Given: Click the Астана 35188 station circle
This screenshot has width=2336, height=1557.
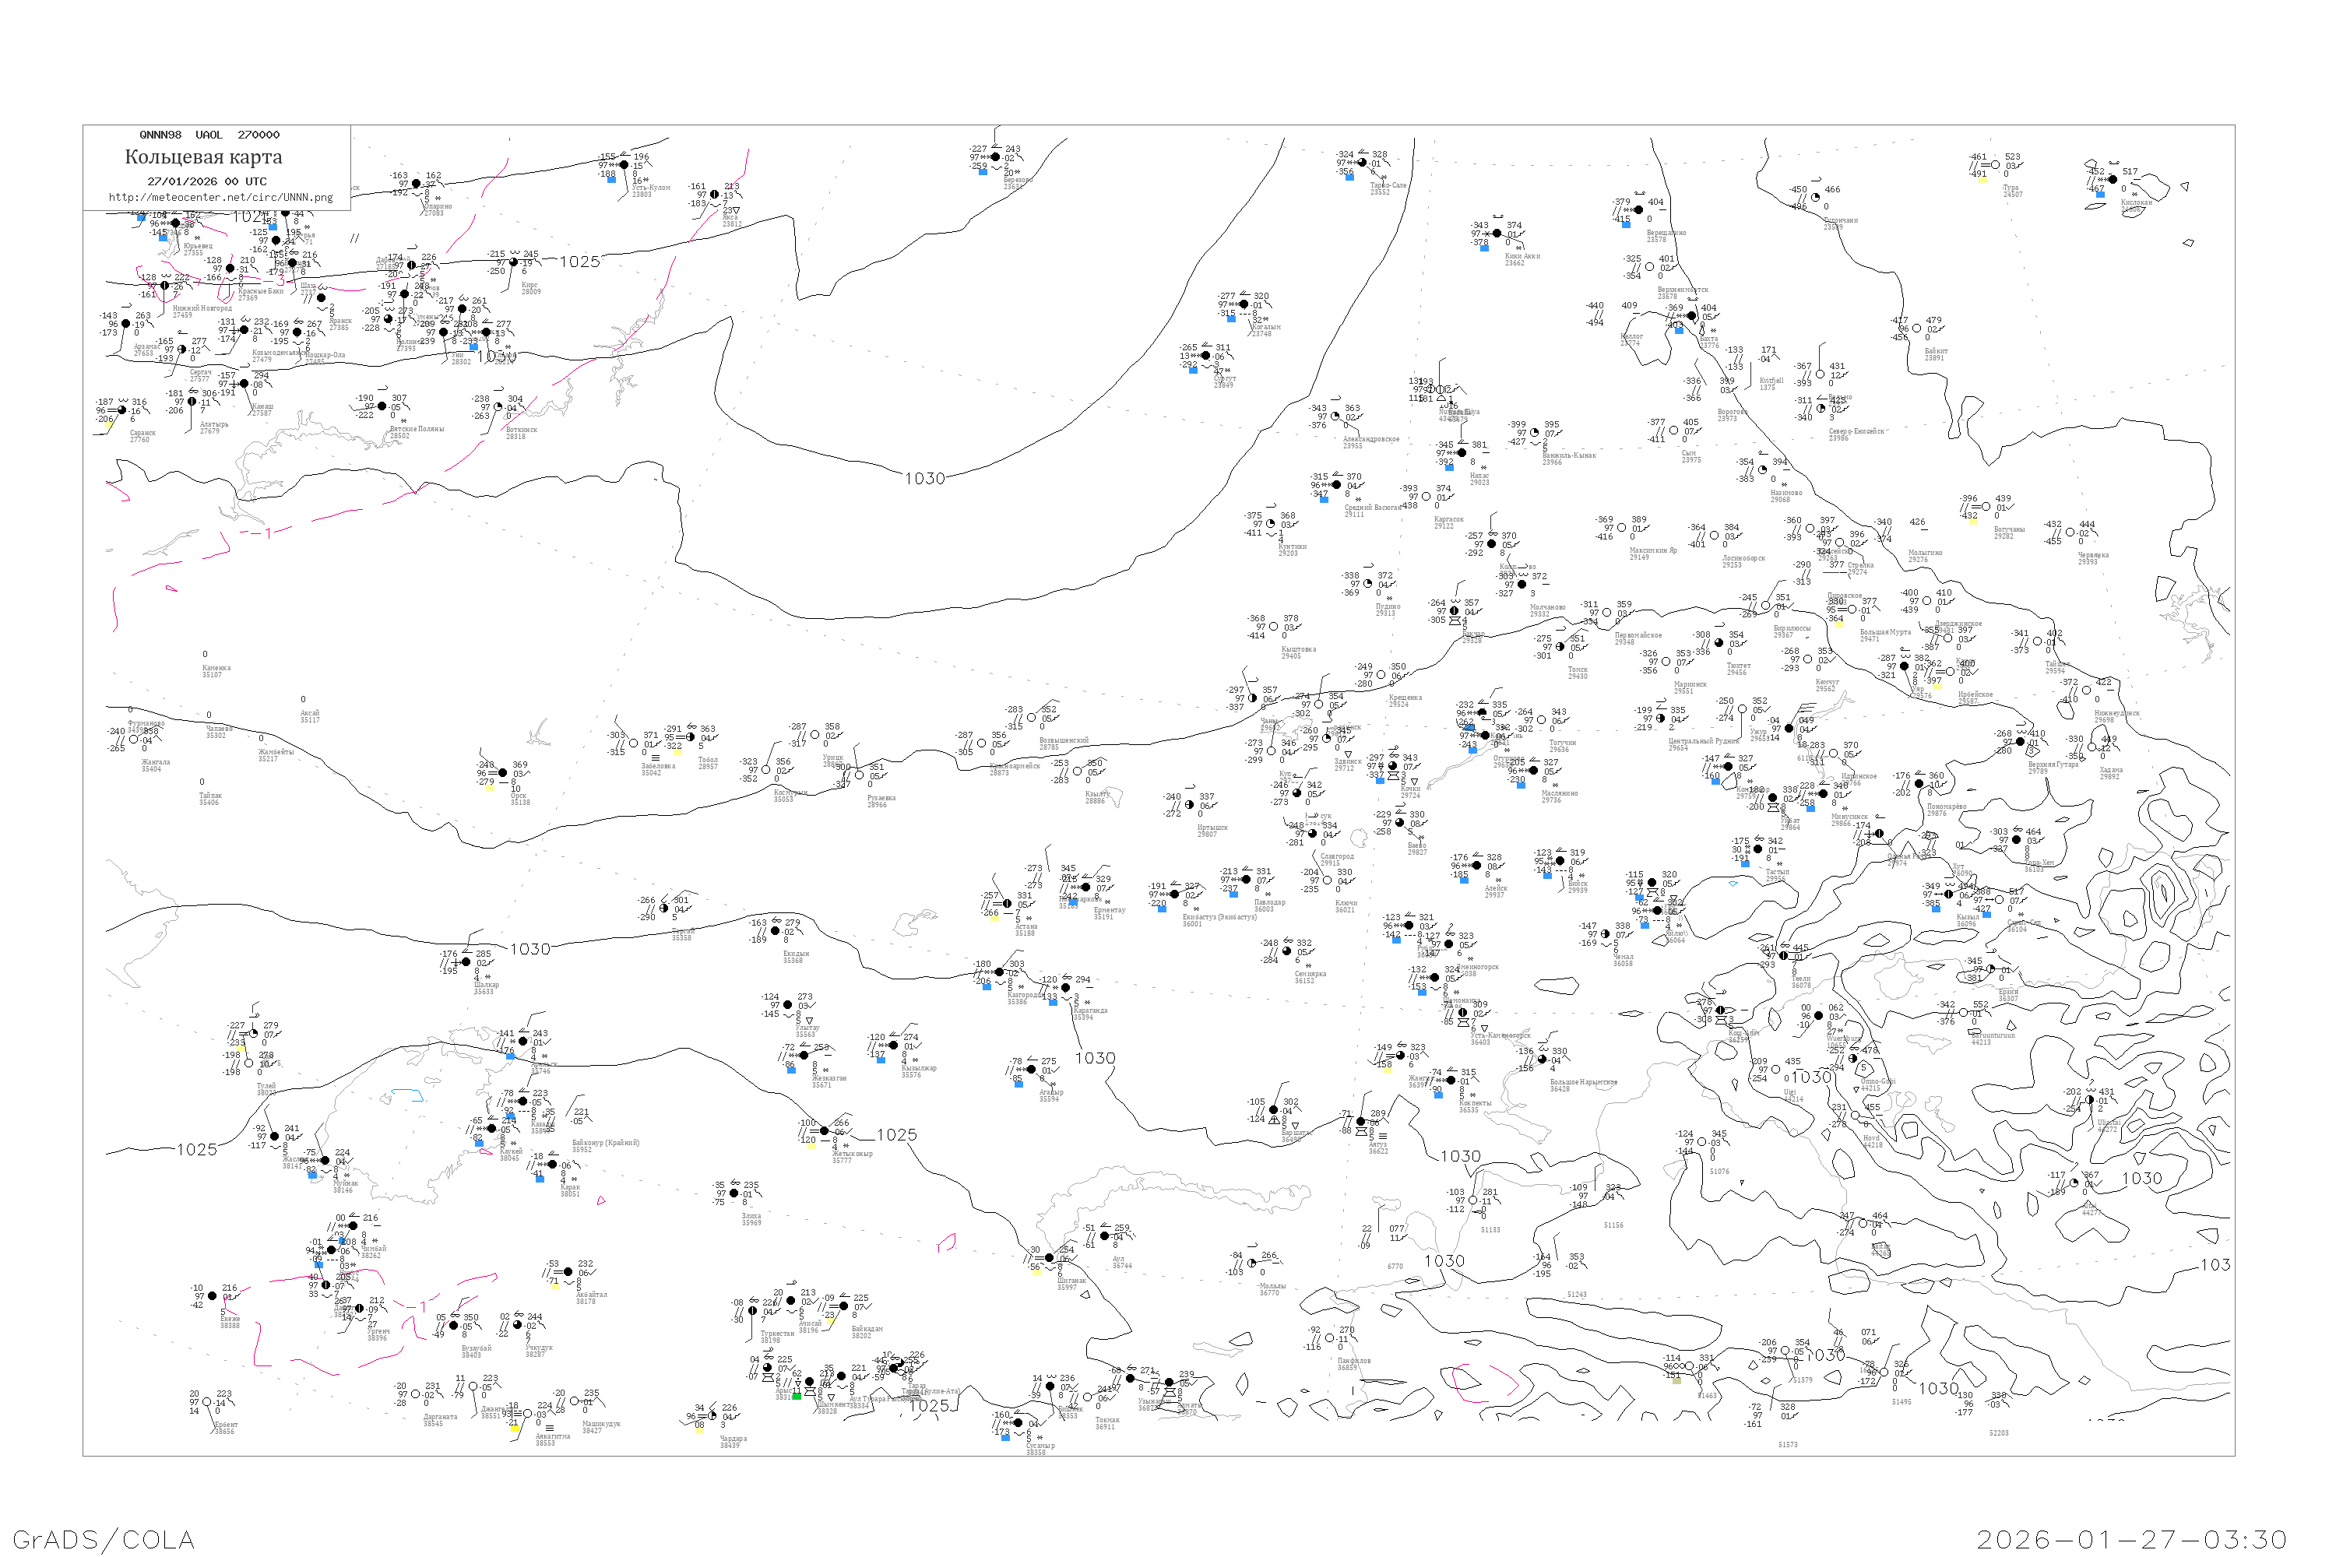Looking at the screenshot, I should pyautogui.click(x=1007, y=904).
